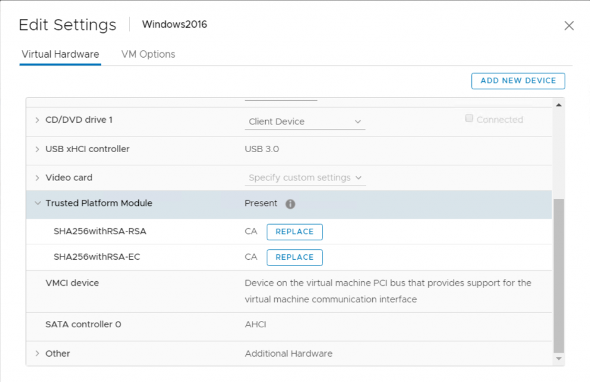The height and width of the screenshot is (382, 590).
Task: Click the Additional Hardware text
Action: pos(289,353)
